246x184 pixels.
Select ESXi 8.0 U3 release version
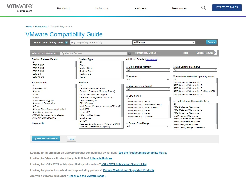click(38, 65)
